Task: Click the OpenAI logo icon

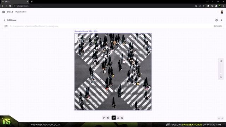Action: point(4,12)
